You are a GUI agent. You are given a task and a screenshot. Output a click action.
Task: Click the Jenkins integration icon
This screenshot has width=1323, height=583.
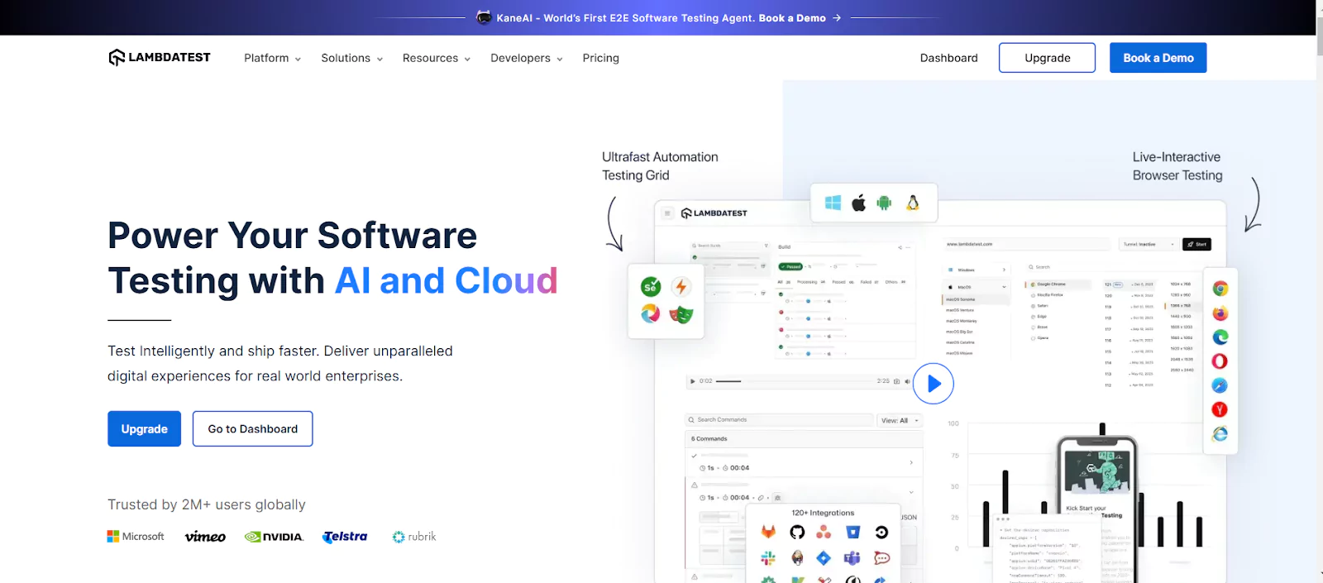pos(797,558)
